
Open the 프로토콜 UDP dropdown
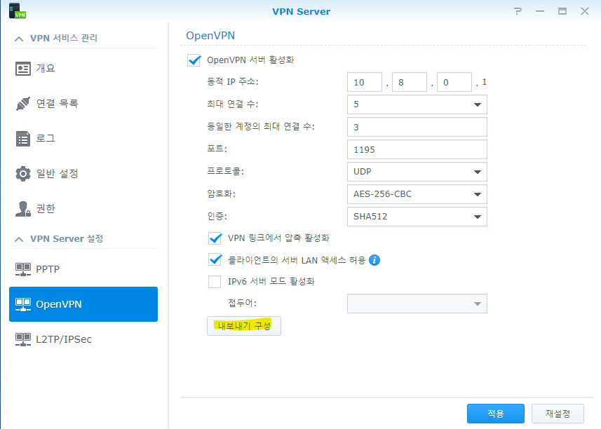click(x=417, y=172)
